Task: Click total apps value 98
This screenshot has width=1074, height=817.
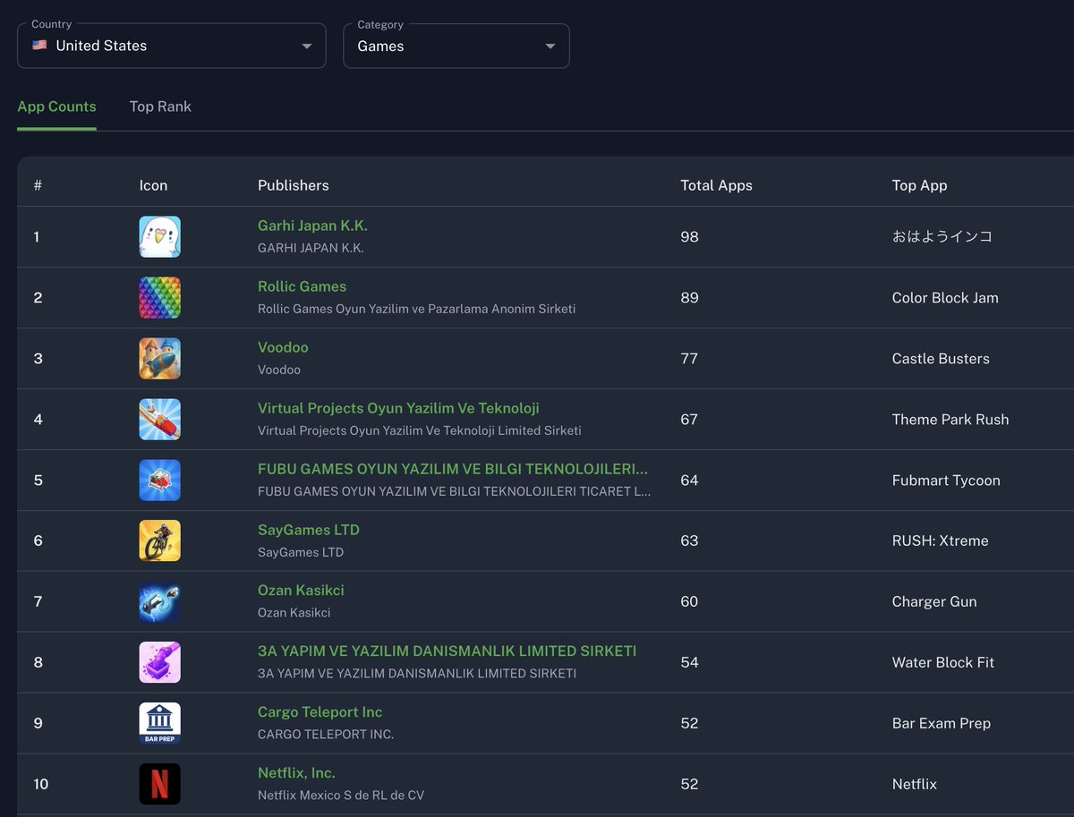Action: point(689,237)
